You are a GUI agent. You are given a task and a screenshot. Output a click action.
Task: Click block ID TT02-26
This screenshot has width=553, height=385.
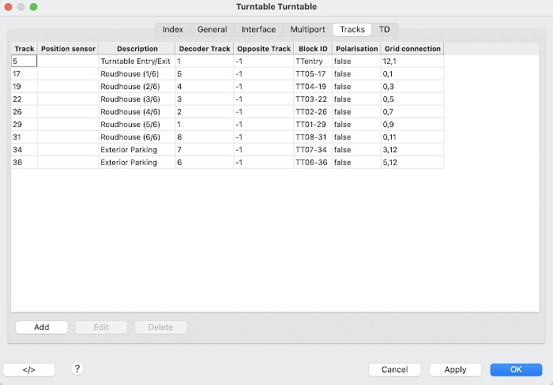pos(311,112)
